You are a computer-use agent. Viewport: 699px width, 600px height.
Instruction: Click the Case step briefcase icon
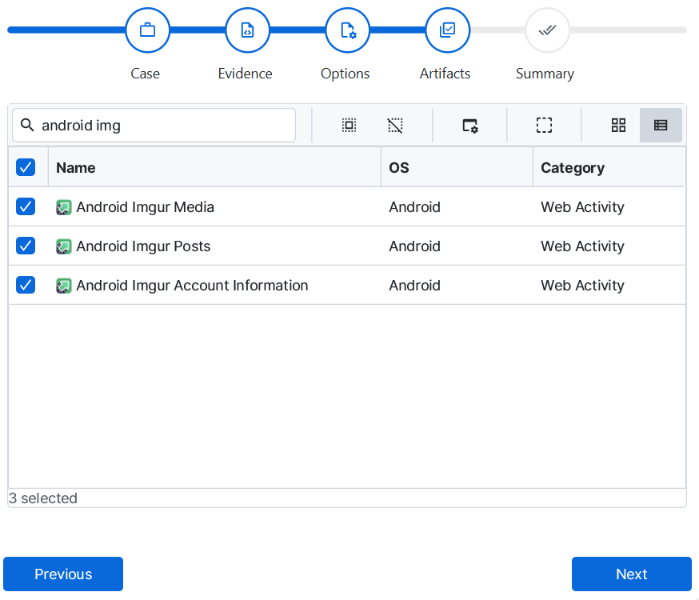(x=148, y=30)
